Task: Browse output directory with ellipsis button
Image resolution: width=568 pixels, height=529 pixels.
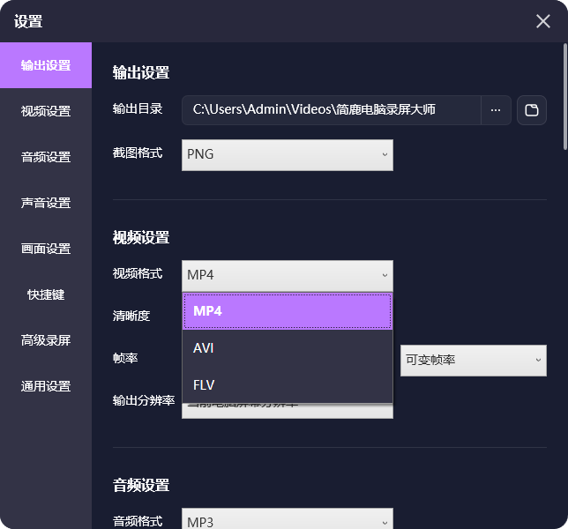Action: pyautogui.click(x=496, y=110)
